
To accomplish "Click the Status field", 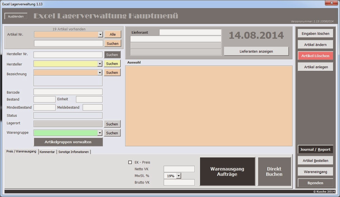I will pyautogui.click(x=68, y=115).
